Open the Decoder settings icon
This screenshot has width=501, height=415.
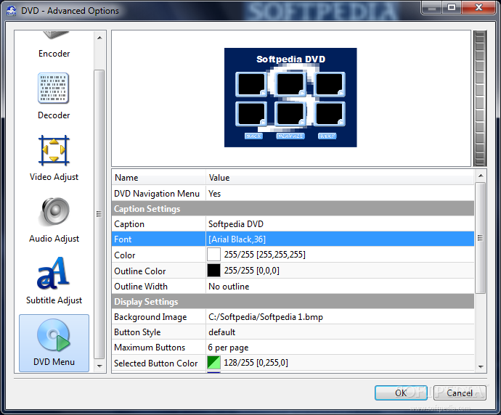[53, 88]
